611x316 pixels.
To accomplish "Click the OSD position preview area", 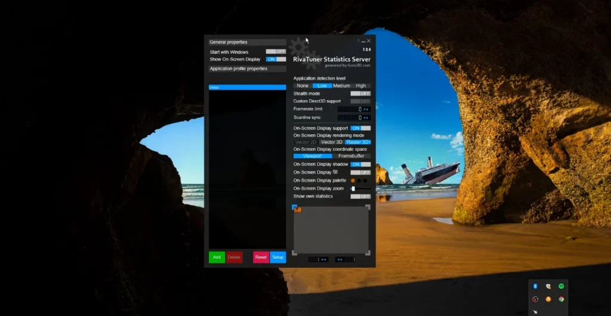I will (331, 230).
